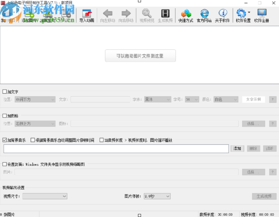Open the 我的项目 toolbar button

8,16
